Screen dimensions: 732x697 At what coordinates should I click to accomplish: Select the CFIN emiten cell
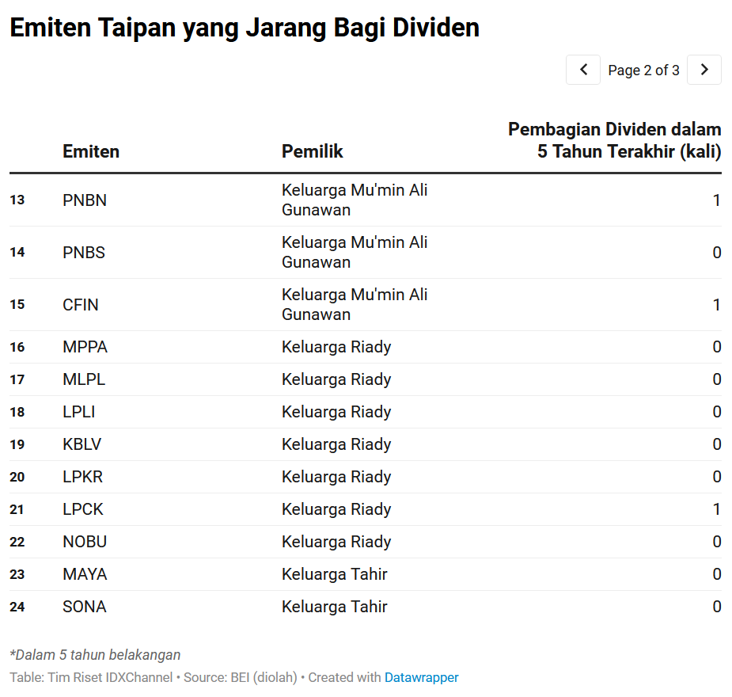point(81,305)
